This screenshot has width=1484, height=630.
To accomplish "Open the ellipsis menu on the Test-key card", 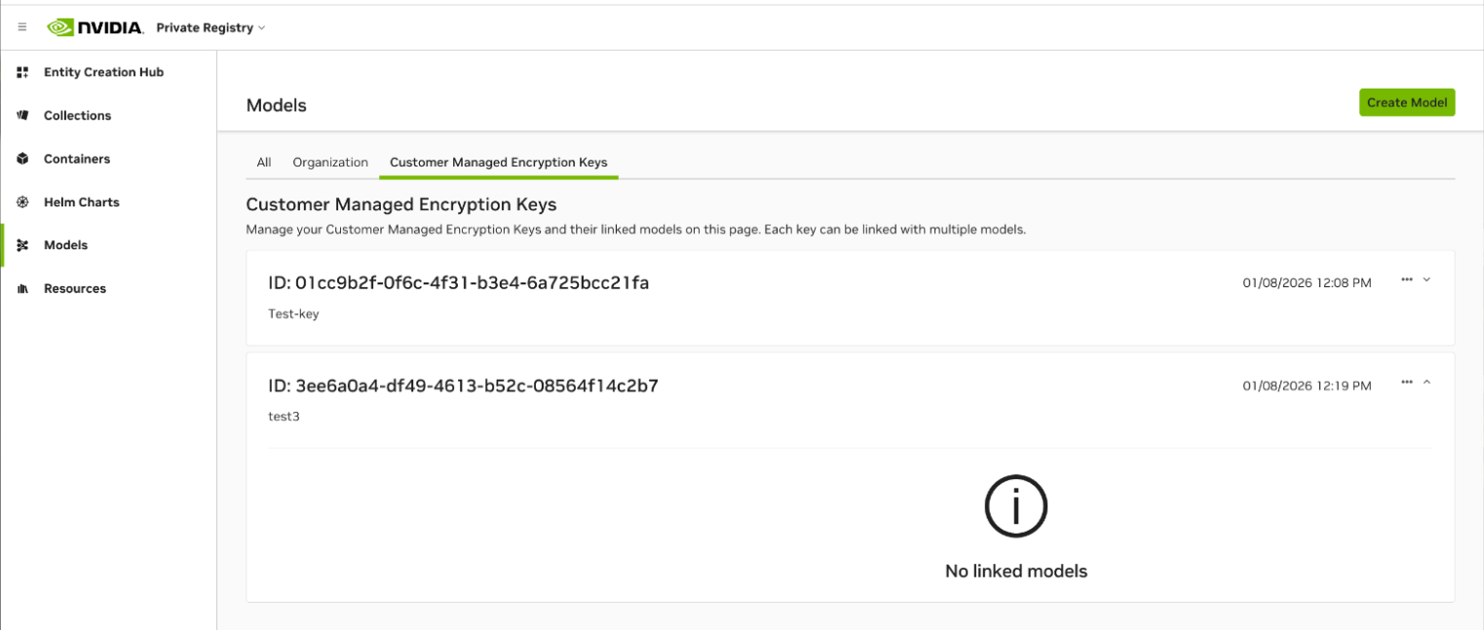I will coord(1406,280).
